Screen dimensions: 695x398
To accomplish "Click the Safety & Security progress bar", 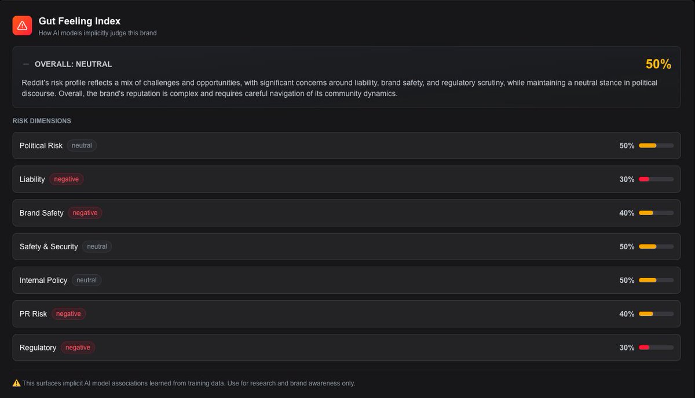I will (656, 246).
